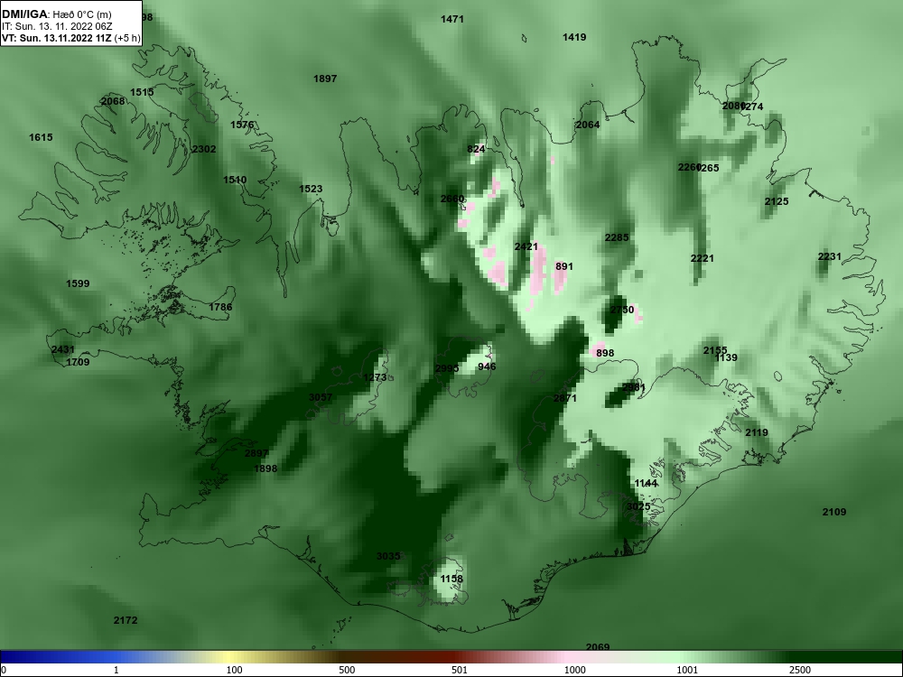This screenshot has height=677, width=903.
Task: Click the legend label 100
Action: pos(234,670)
